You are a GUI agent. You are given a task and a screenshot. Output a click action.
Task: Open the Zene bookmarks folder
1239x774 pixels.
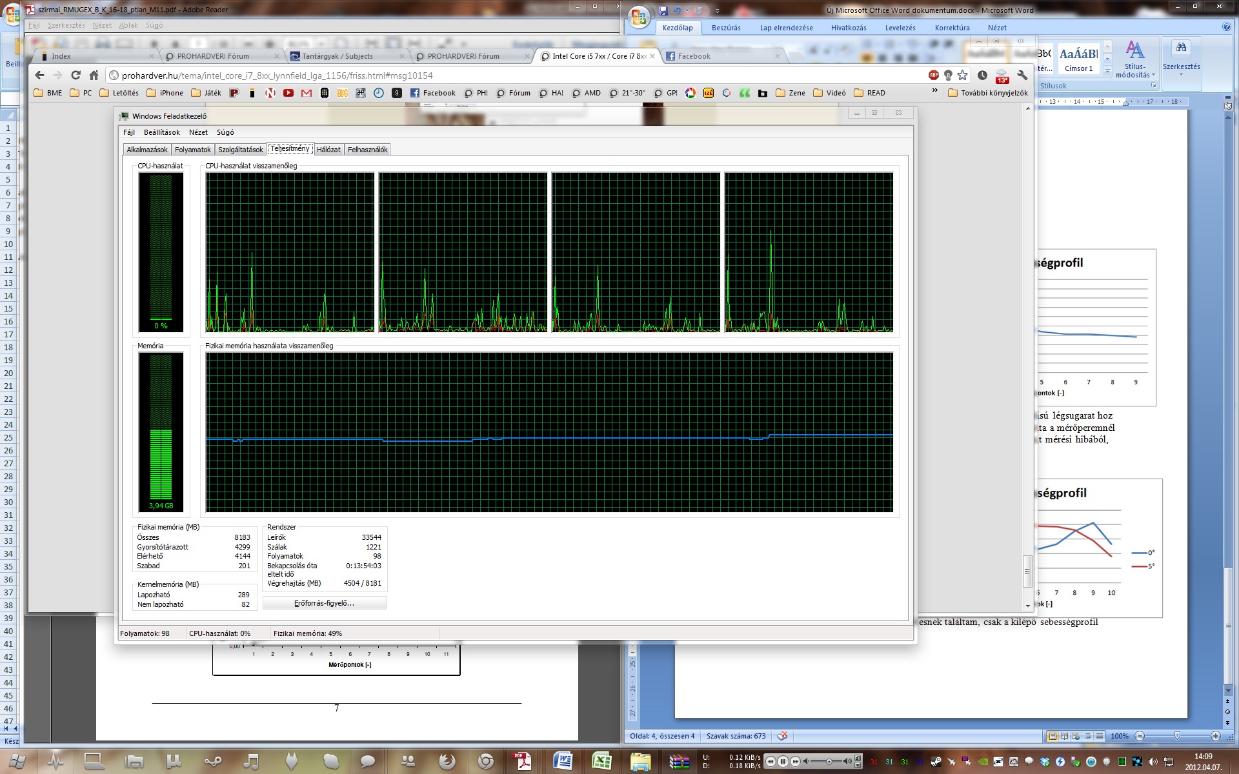(x=791, y=93)
